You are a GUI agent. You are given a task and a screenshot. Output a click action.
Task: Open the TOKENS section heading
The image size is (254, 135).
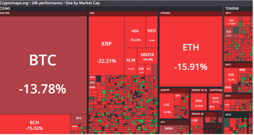click(x=232, y=9)
